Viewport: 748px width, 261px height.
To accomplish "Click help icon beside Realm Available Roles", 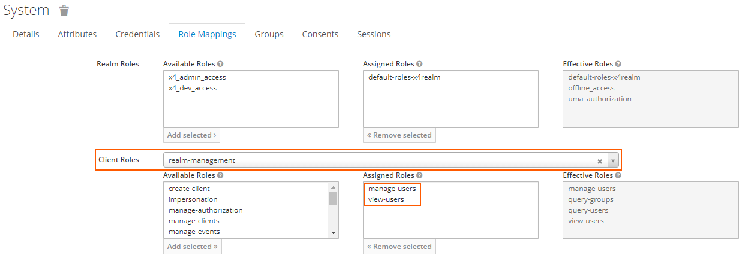I will click(x=220, y=64).
